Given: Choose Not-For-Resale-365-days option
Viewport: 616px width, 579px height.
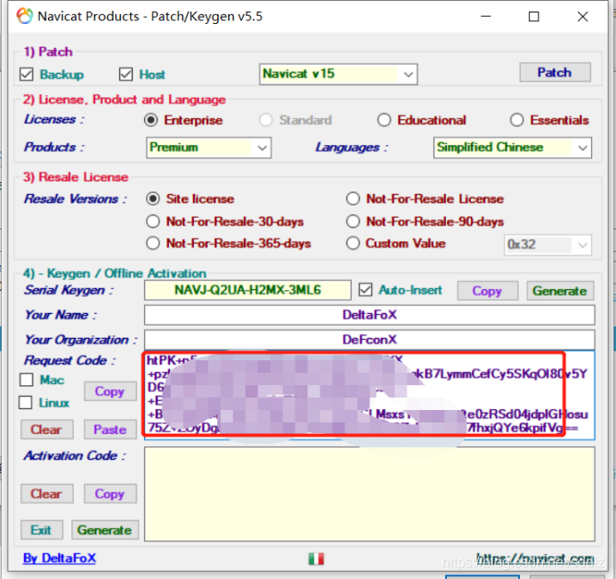Looking at the screenshot, I should [153, 244].
